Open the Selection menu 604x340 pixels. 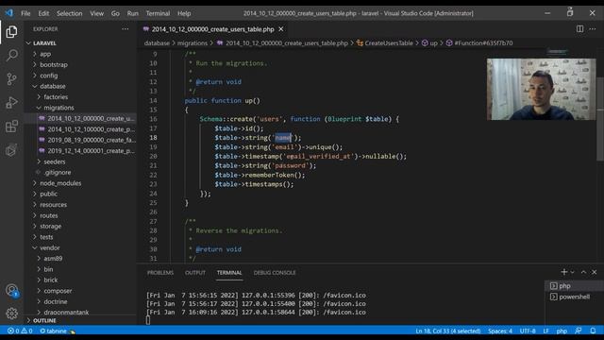(x=69, y=13)
